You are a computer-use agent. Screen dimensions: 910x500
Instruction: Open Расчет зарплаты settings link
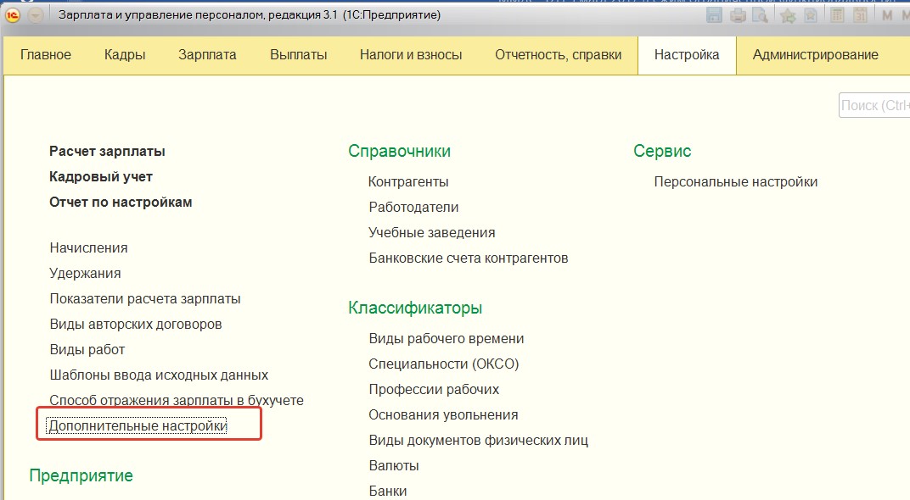pos(107,152)
